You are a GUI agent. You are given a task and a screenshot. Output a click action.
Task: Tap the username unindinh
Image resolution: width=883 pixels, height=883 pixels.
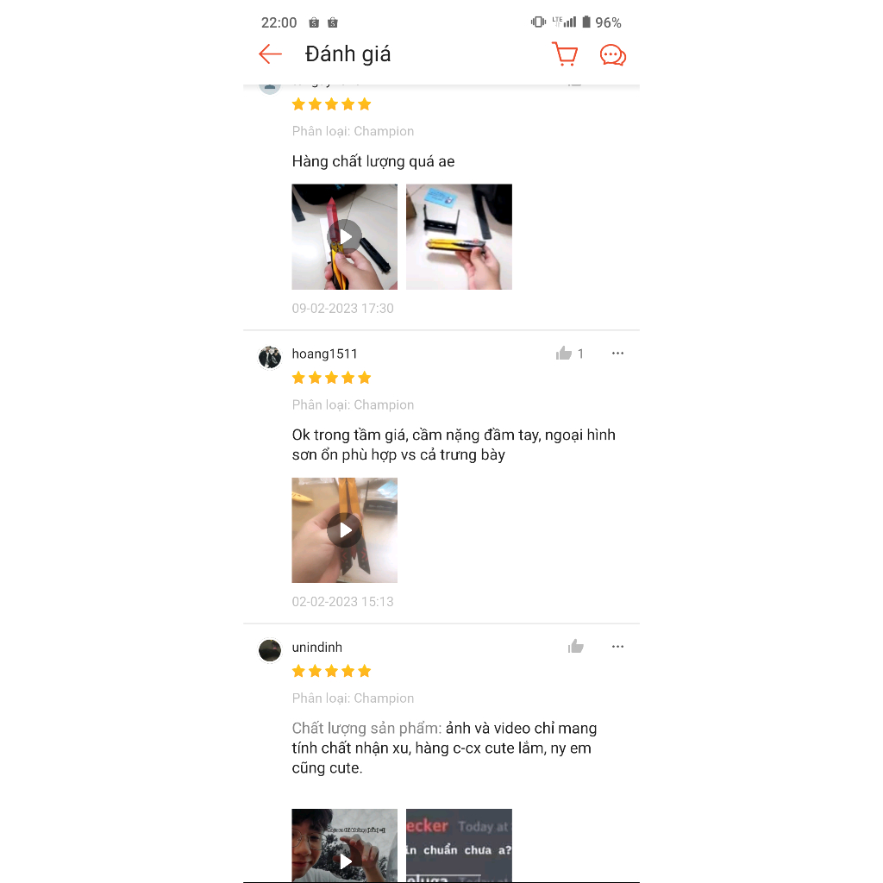[x=317, y=647]
